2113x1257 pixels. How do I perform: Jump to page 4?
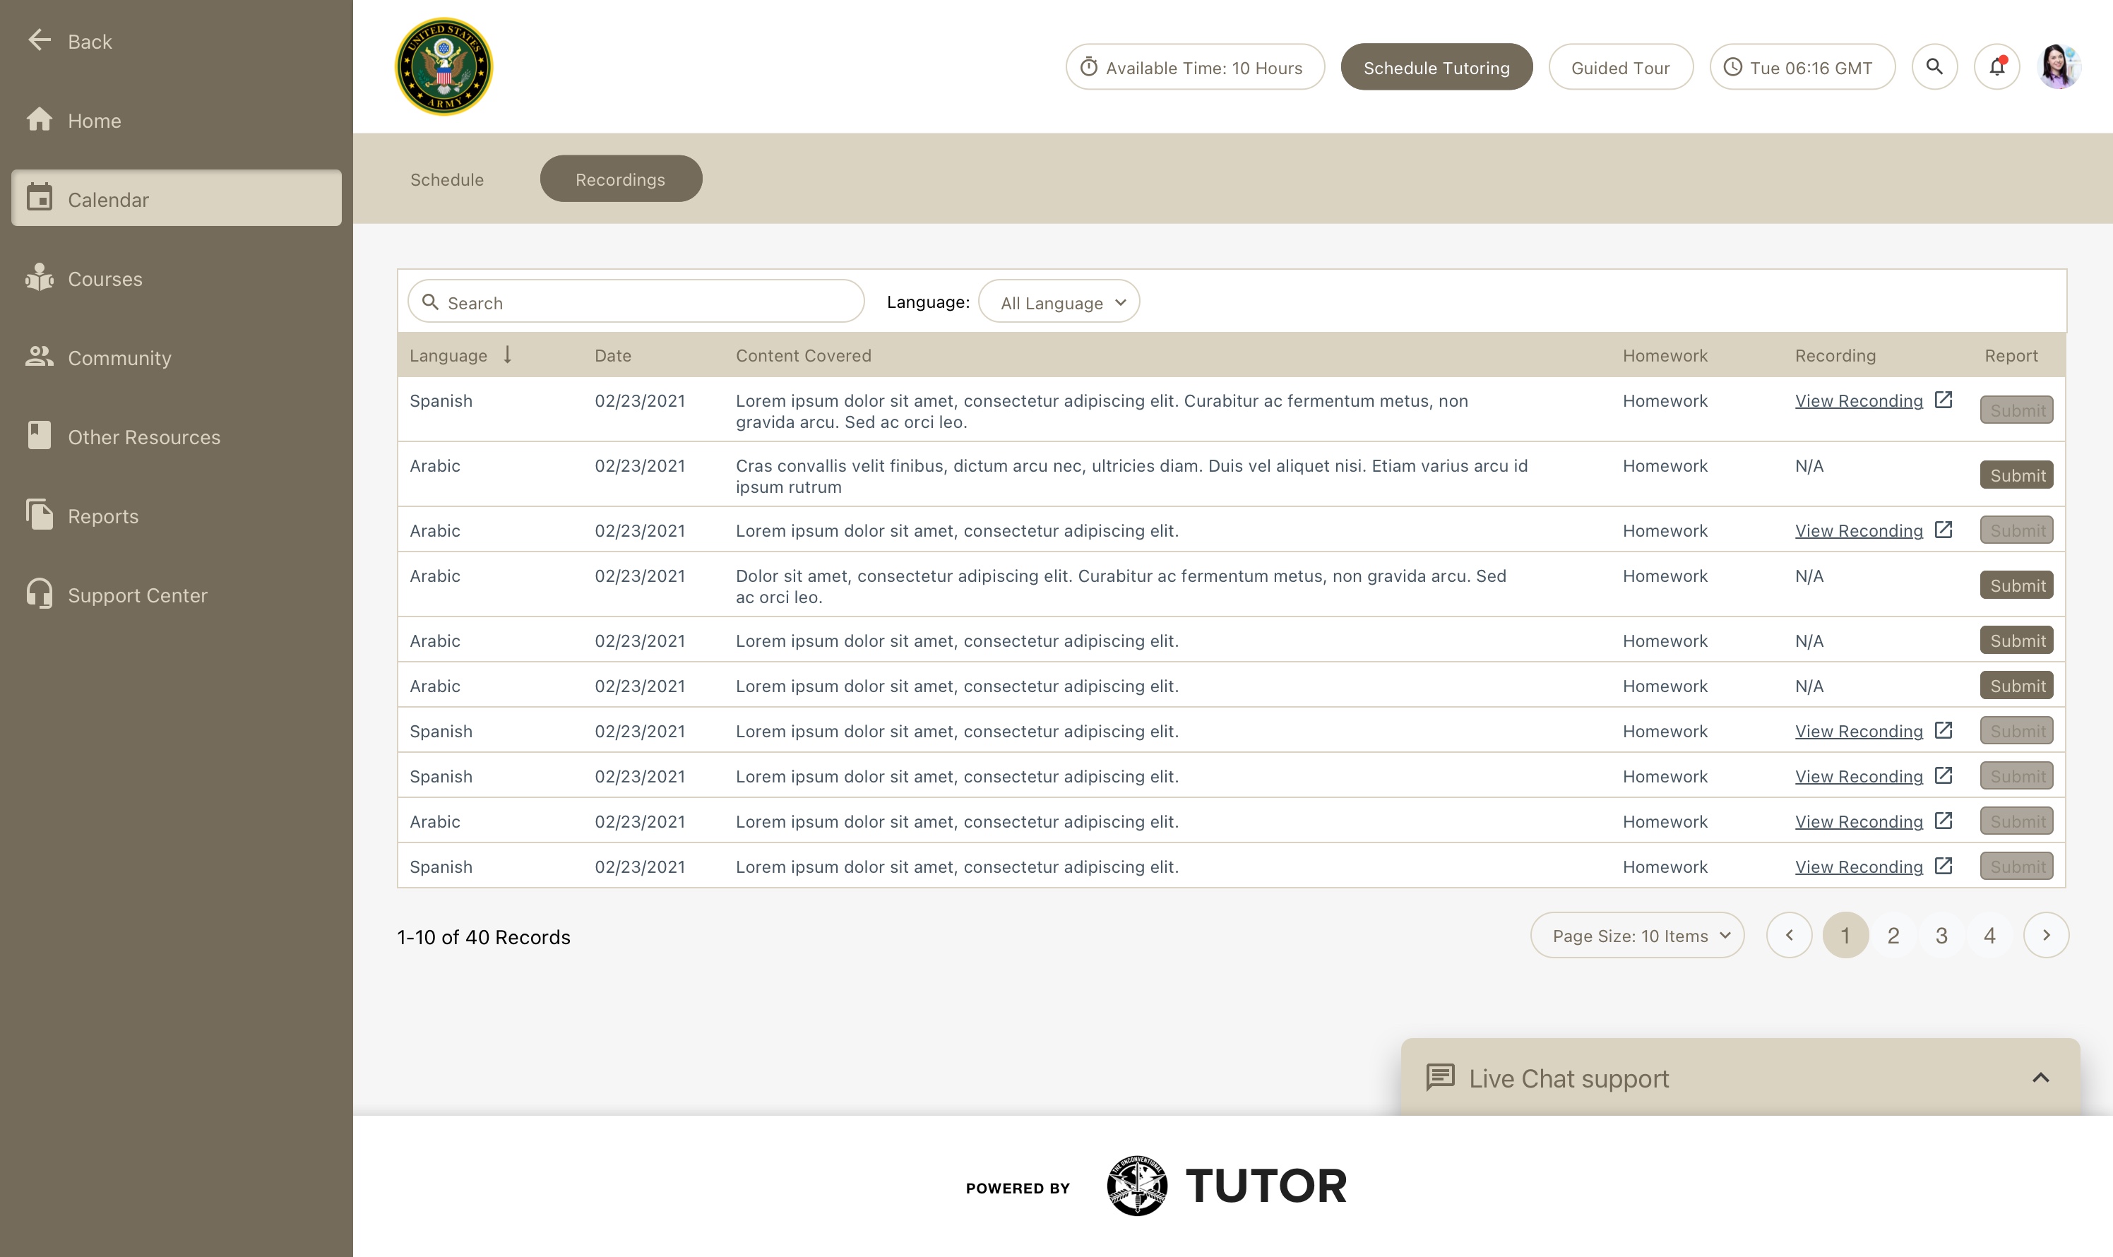click(x=1989, y=934)
